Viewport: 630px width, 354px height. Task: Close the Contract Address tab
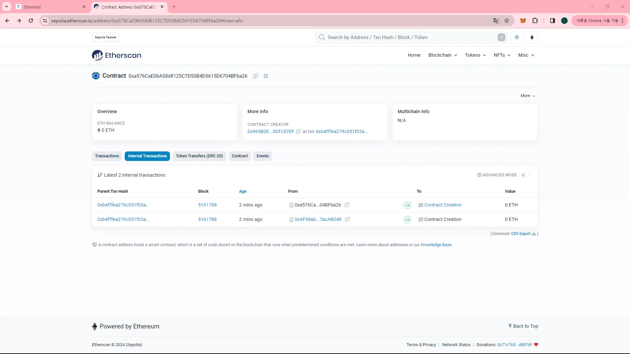162,7
